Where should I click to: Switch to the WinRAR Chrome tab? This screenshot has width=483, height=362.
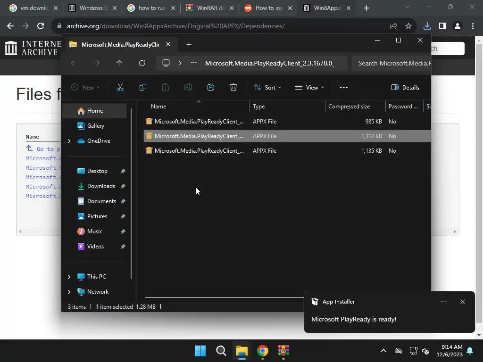210,8
